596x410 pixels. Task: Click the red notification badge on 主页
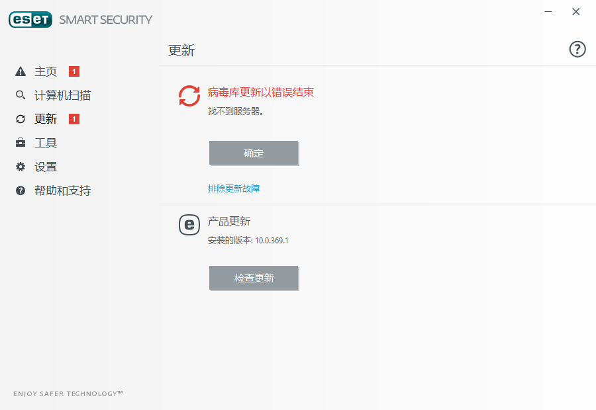tap(74, 71)
